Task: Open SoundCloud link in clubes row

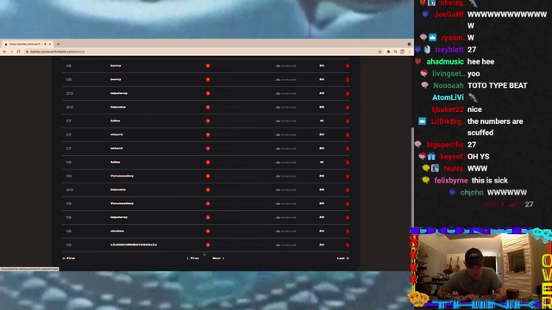Action: tap(285, 232)
